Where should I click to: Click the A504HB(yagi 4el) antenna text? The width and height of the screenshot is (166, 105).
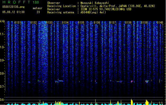point(93,12)
